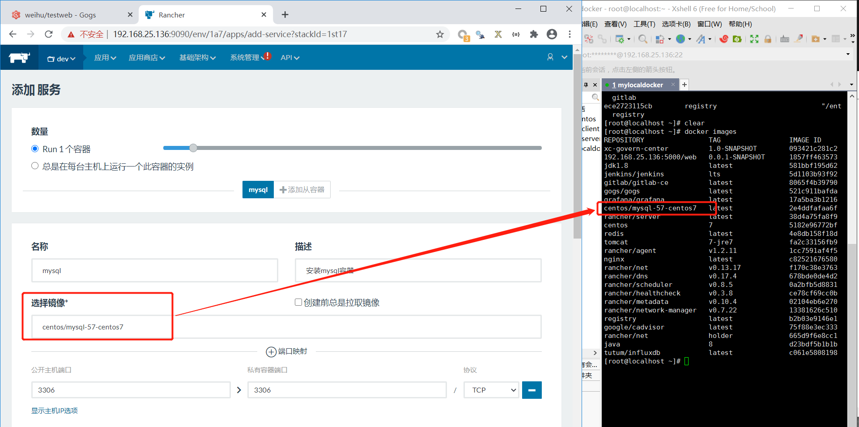
Task: Click the 描述 description input field
Action: click(x=418, y=270)
